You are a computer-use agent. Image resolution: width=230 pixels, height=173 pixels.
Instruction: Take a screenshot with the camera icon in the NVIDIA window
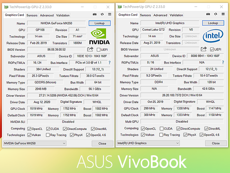click(x=95, y=14)
